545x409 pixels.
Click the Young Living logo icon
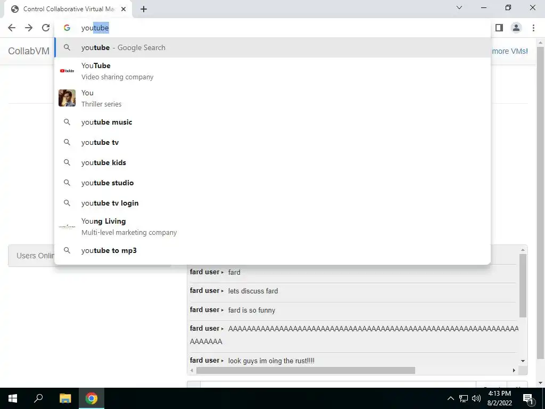[67, 226]
